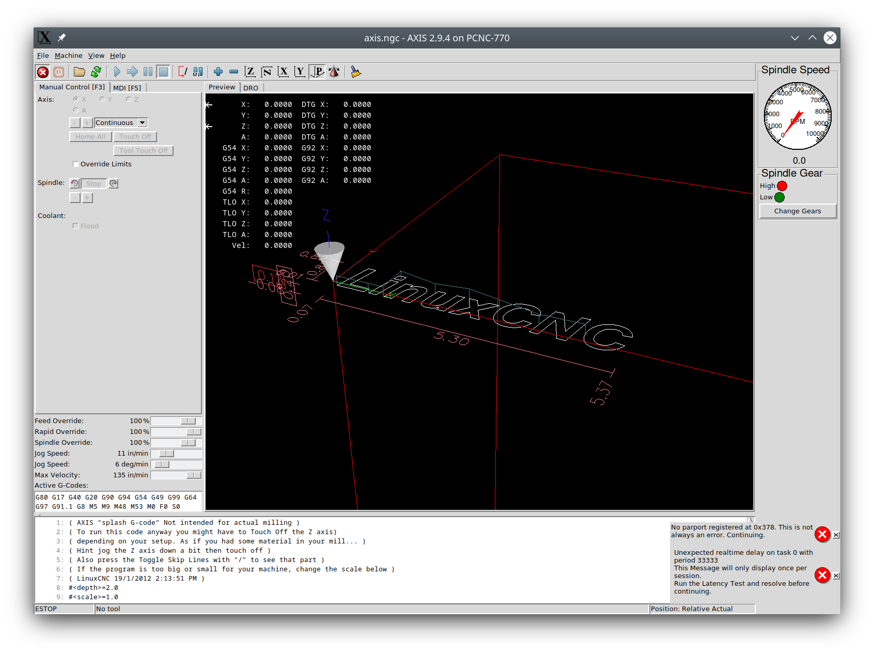Adjust the Feed Override slider

(x=176, y=421)
